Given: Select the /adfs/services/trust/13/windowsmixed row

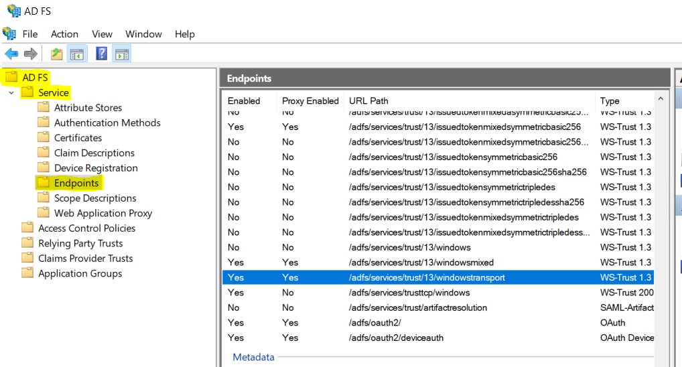Looking at the screenshot, I should pos(438,263).
